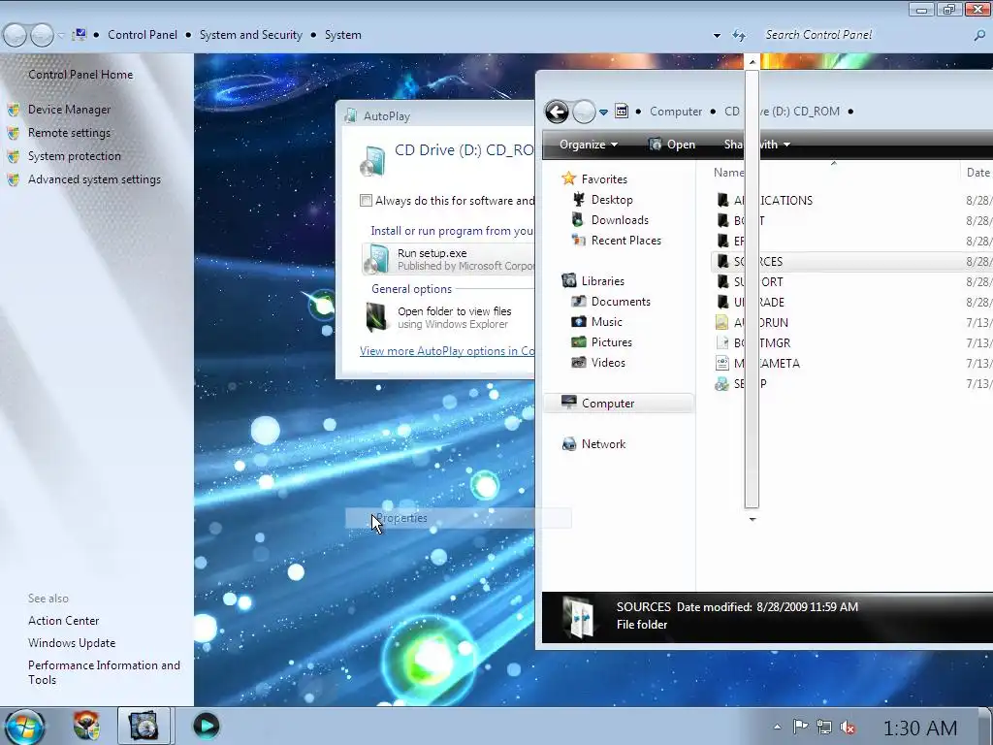Open Remote settings in the Control Panel sidebar
Image resolution: width=993 pixels, height=745 pixels.
(69, 133)
